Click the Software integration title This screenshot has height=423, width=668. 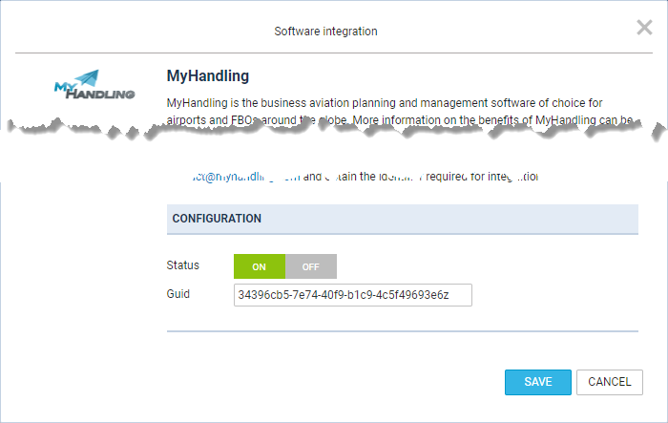pyautogui.click(x=326, y=32)
